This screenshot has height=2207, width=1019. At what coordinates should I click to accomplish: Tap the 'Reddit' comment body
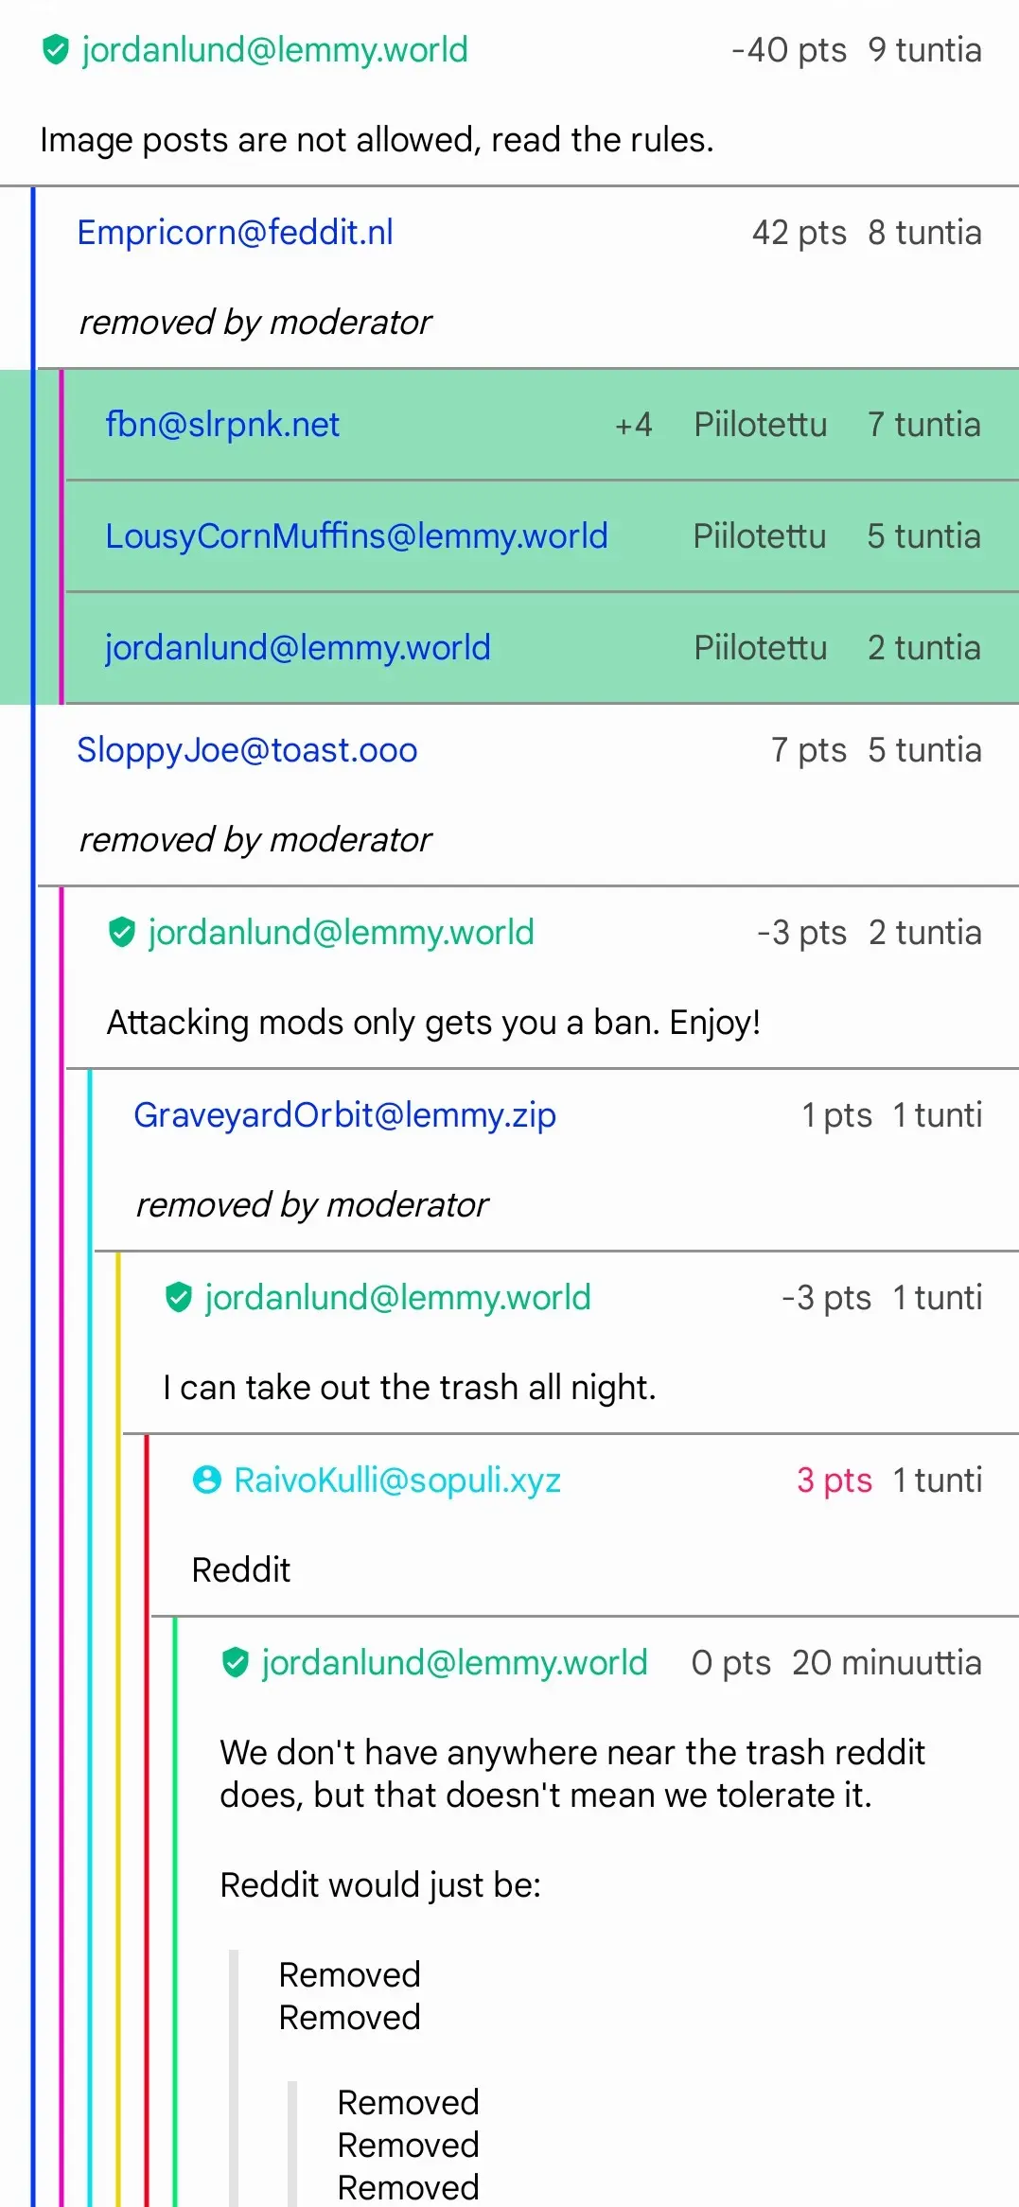click(241, 1570)
